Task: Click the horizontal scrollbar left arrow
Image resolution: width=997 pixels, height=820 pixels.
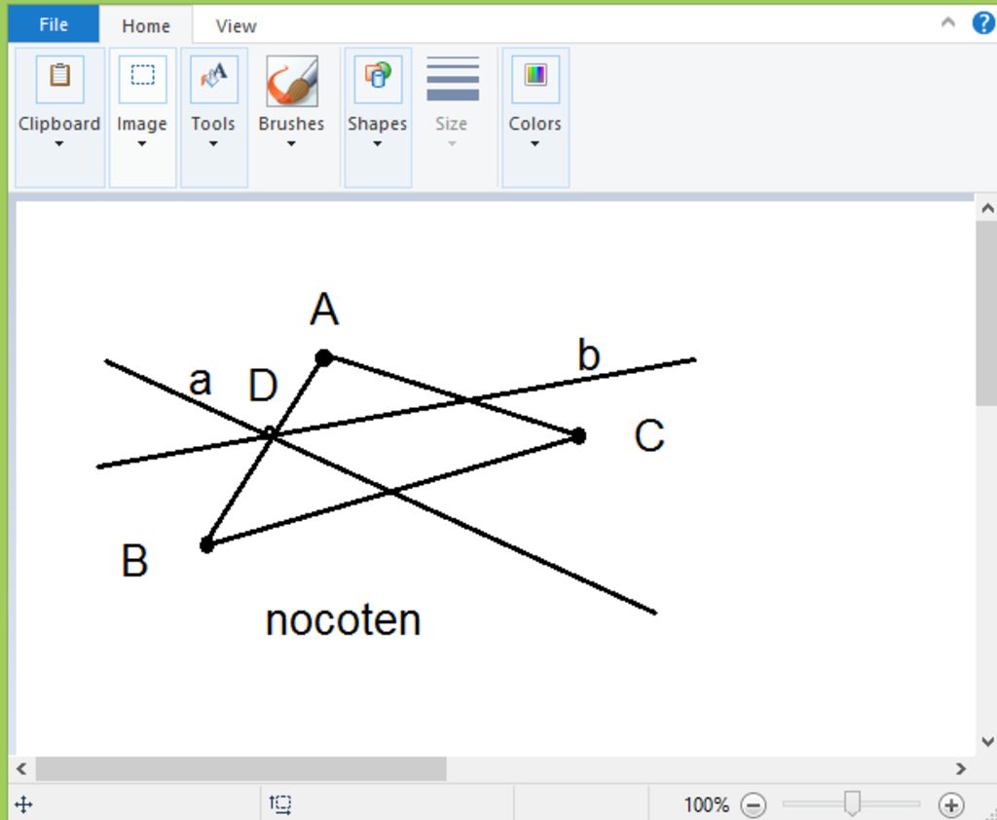Action: (x=21, y=768)
